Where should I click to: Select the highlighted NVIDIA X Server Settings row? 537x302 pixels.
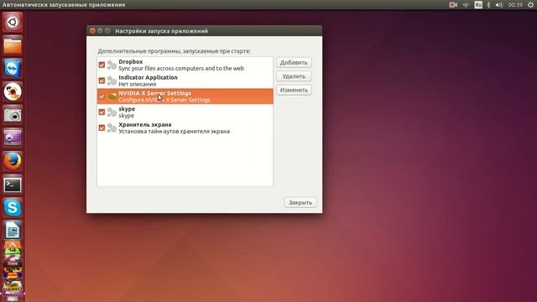185,96
